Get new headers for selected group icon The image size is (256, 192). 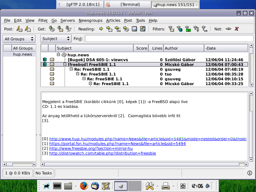[52, 29]
